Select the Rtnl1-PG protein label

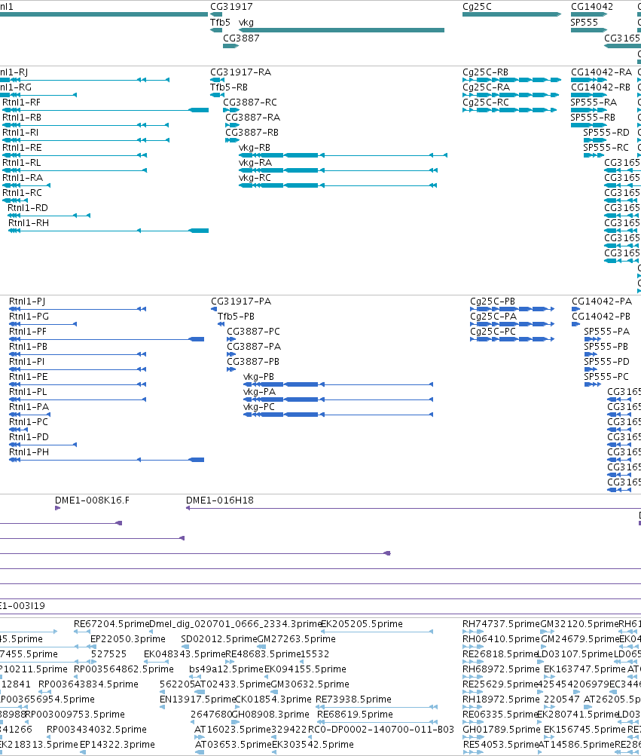[x=29, y=317]
